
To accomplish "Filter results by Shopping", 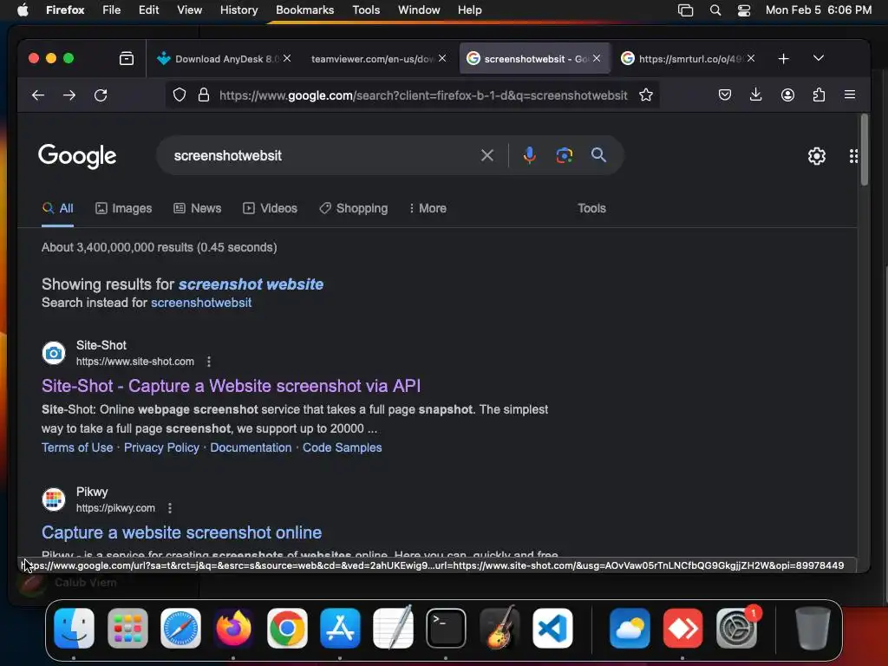I will click(x=354, y=208).
